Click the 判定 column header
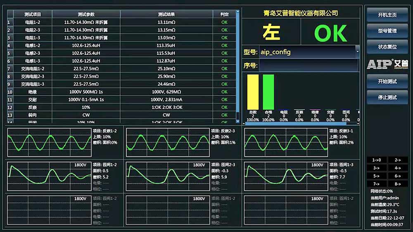The width and height of the screenshot is (413, 232). point(224,14)
